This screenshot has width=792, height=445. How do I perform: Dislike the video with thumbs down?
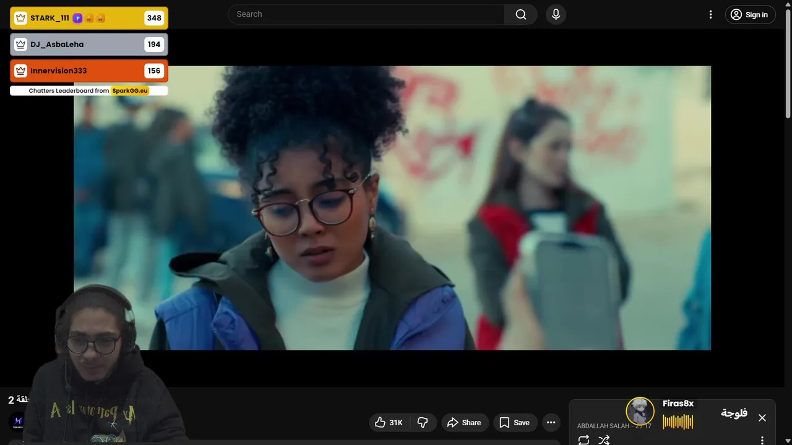tap(423, 423)
